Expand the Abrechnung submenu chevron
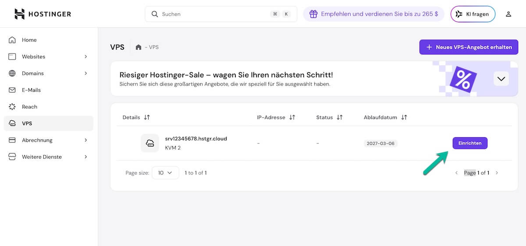526x246 pixels. 86,140
